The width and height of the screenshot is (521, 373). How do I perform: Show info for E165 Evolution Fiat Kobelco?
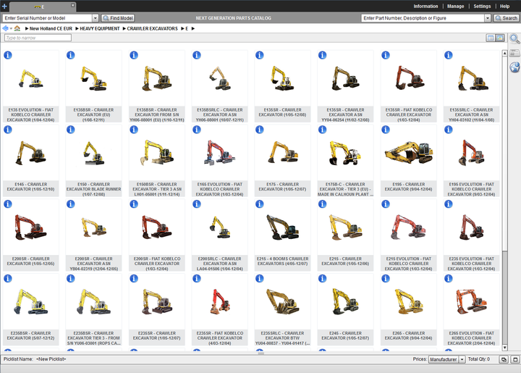click(196, 130)
